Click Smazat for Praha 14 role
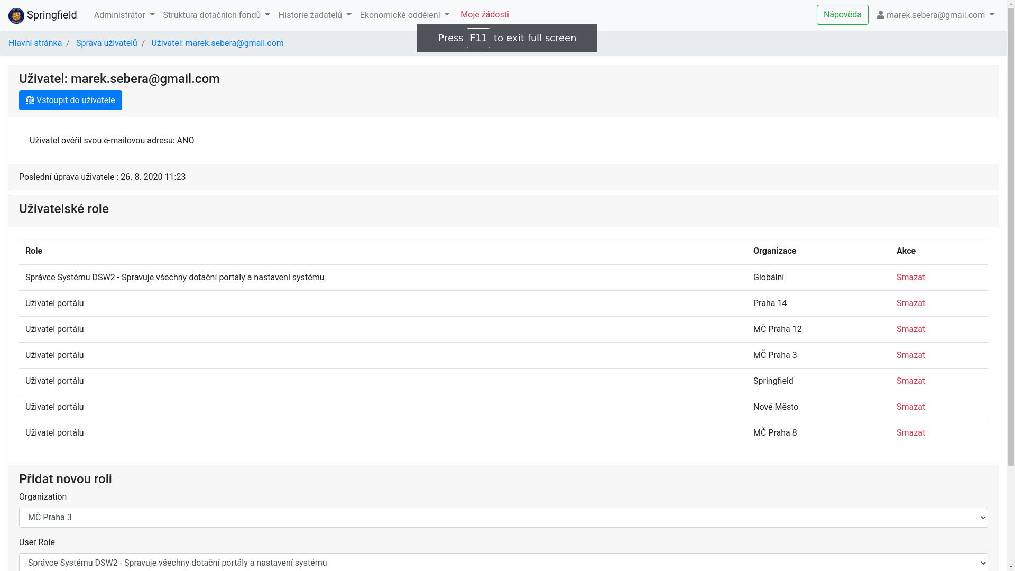This screenshot has width=1015, height=571. click(910, 303)
